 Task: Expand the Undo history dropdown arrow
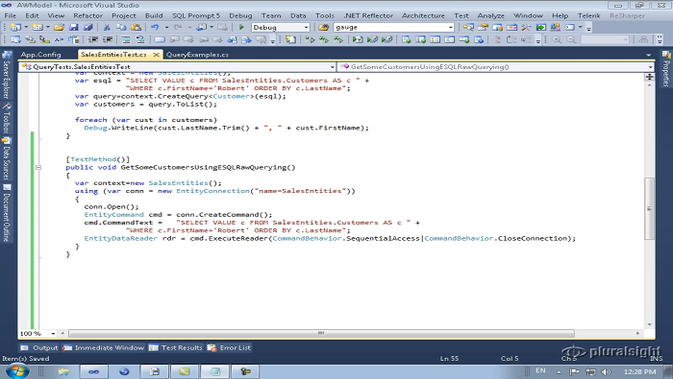coord(166,27)
